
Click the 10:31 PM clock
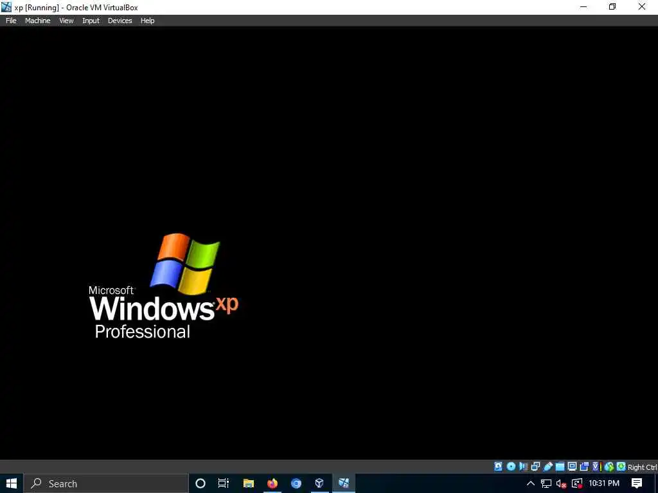604,483
